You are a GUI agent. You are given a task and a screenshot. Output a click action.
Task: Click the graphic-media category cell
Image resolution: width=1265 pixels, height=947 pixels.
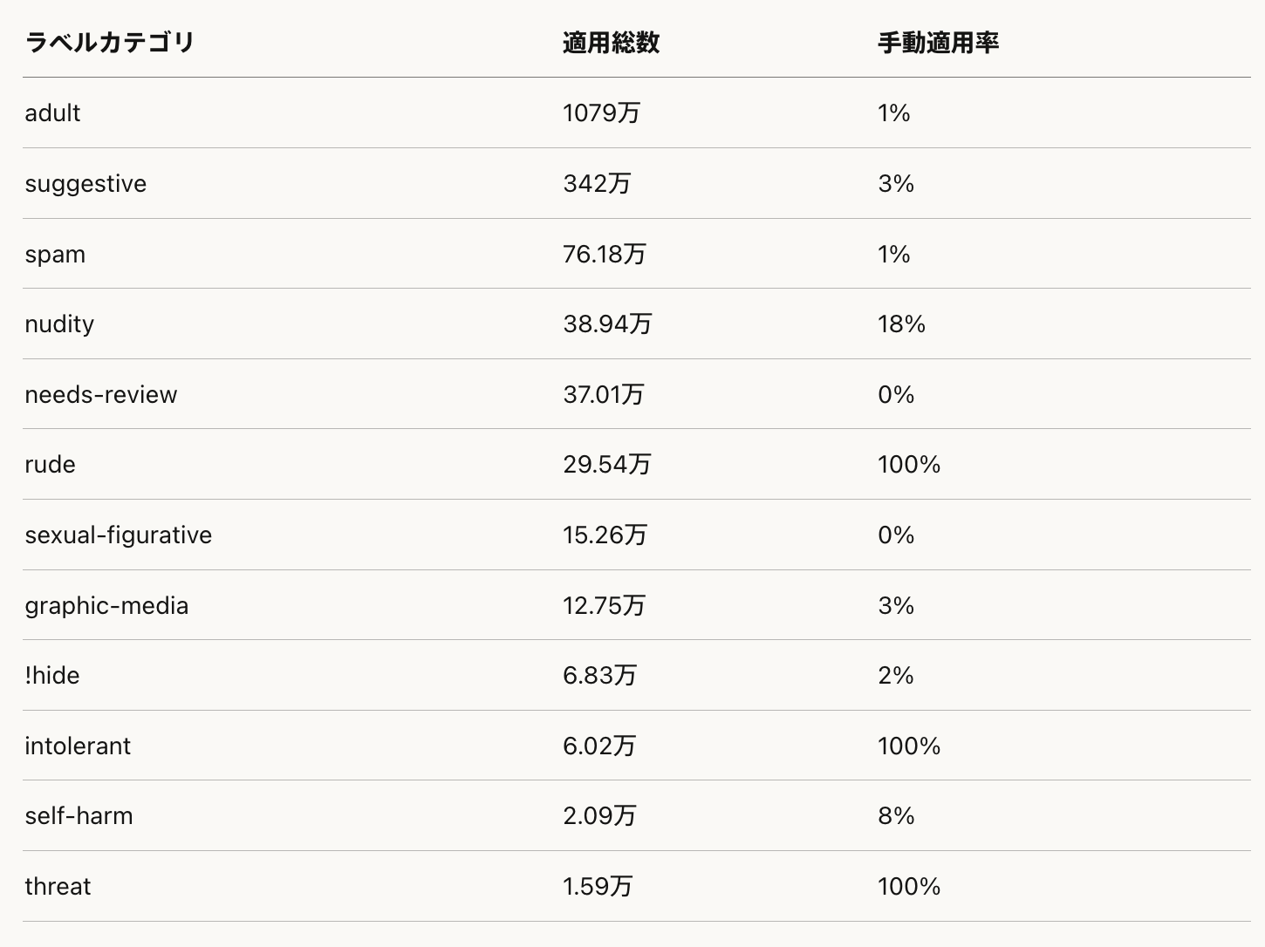pyautogui.click(x=106, y=605)
